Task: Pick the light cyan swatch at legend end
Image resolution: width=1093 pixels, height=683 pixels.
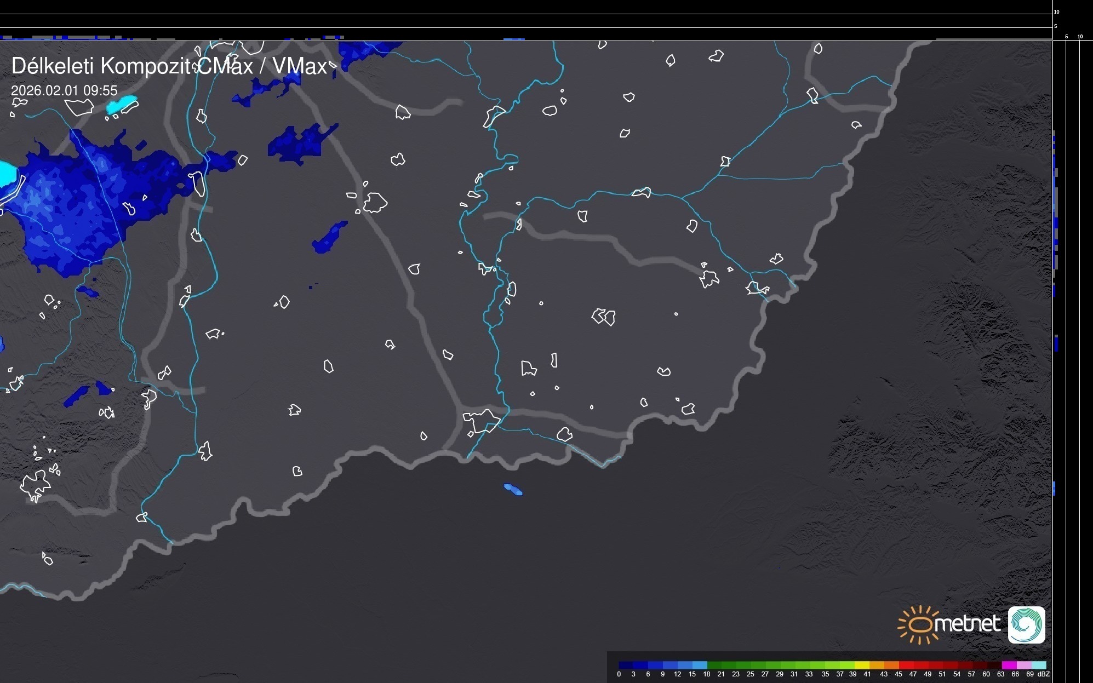Action: (1038, 665)
